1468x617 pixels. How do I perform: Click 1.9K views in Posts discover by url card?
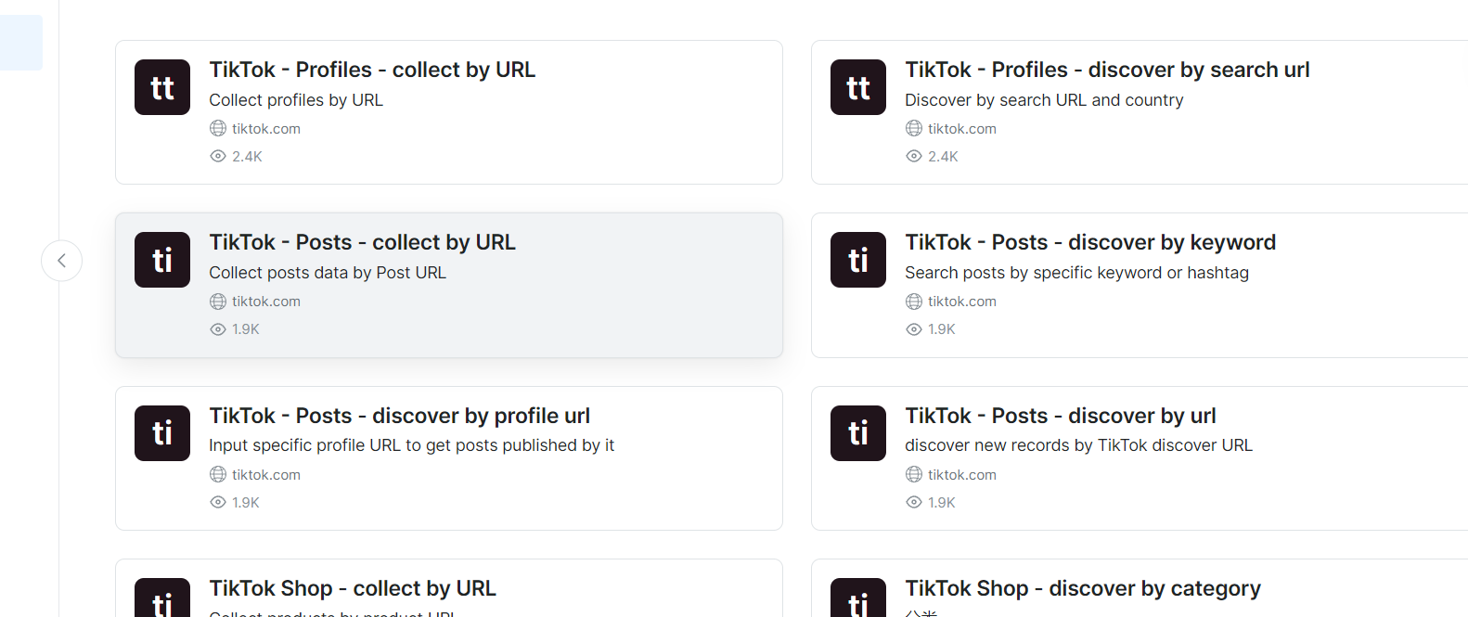pyautogui.click(x=942, y=503)
